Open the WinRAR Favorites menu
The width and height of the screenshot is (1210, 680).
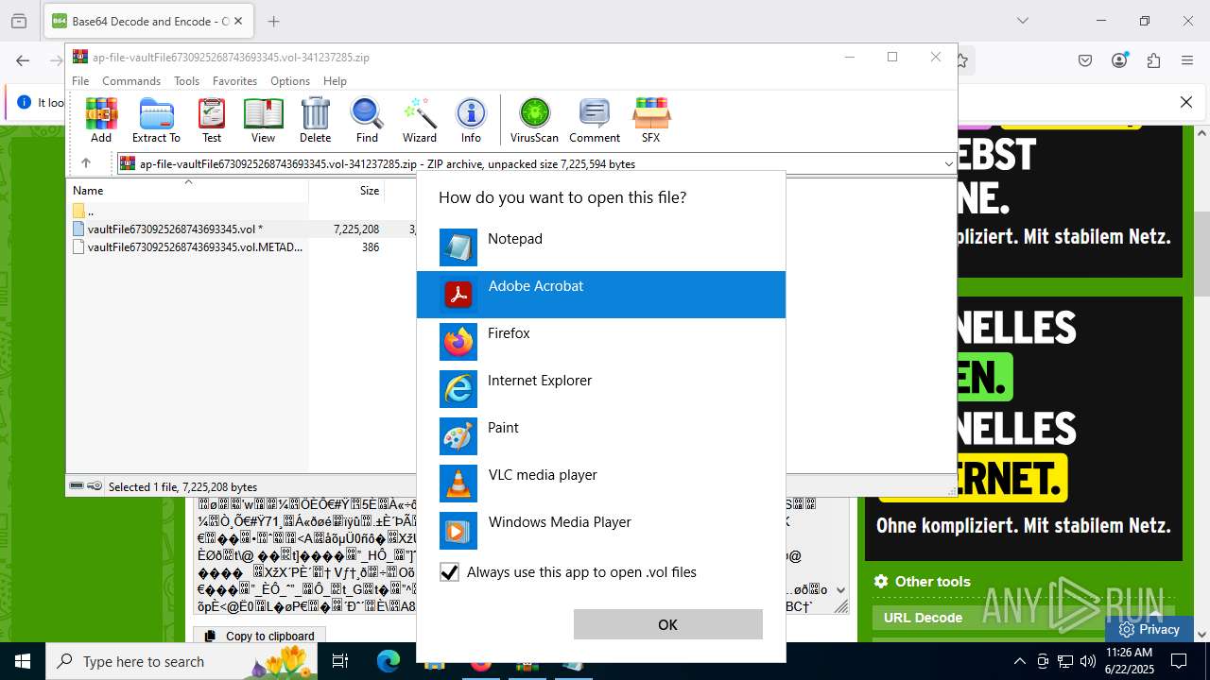coord(234,81)
